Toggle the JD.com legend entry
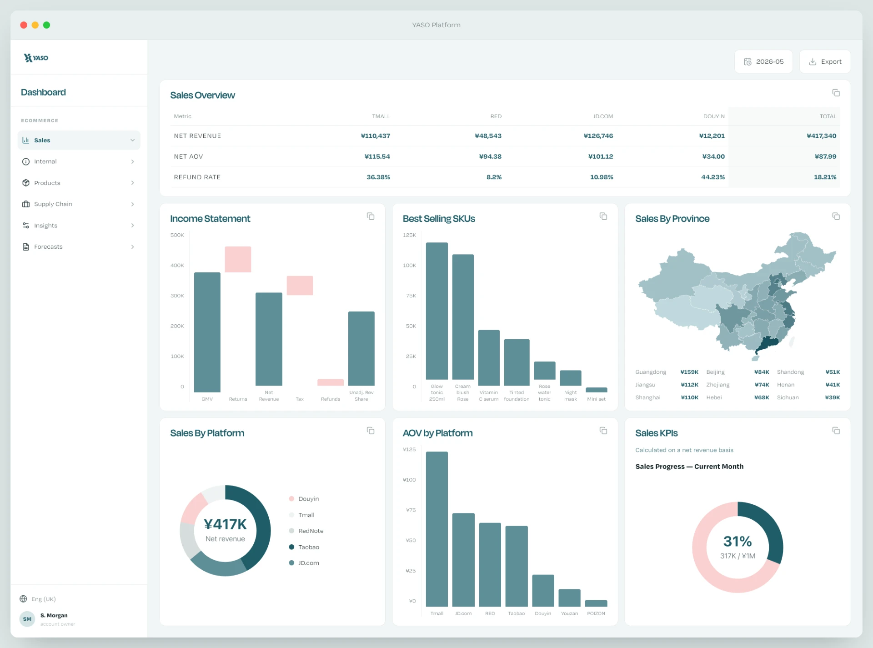Viewport: 873px width, 648px height. (x=304, y=563)
